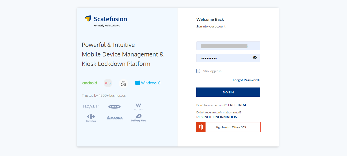Click the Hyatt customer logo
The width and height of the screenshot is (347, 156).
click(x=91, y=106)
